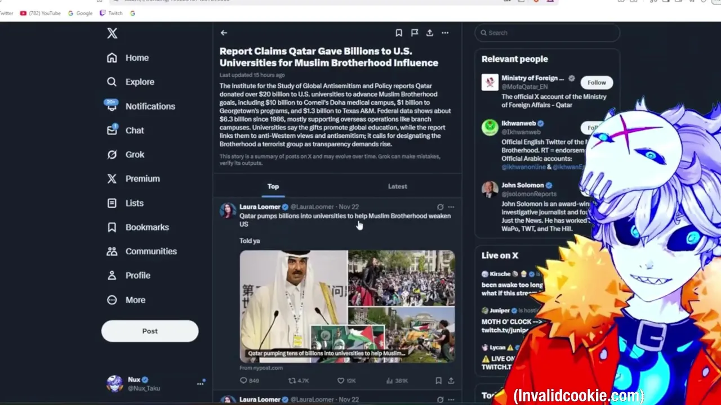Open Lists in the sidebar

point(125,203)
